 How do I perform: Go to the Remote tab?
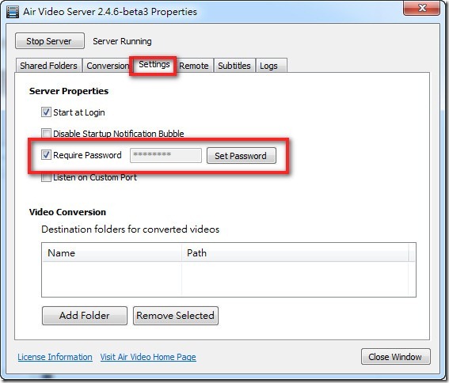tap(194, 66)
